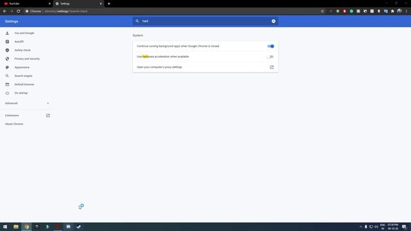This screenshot has width=411, height=231.
Task: Open 'You and Google' settings section
Action: [x=24, y=33]
